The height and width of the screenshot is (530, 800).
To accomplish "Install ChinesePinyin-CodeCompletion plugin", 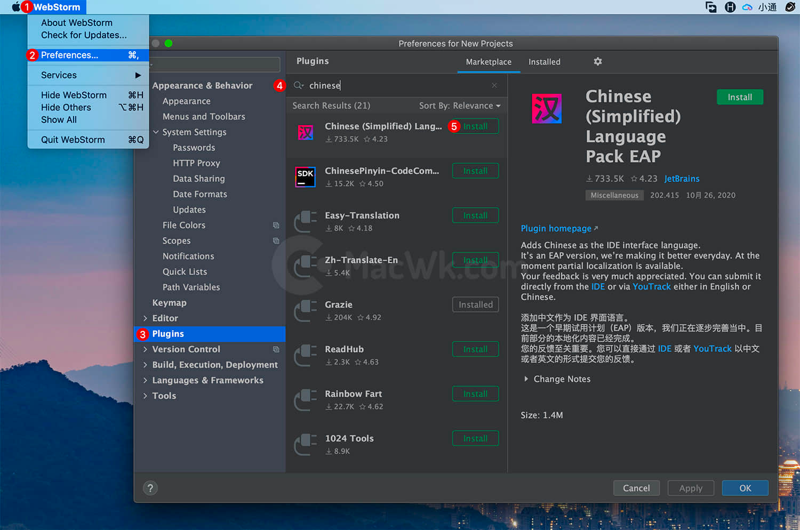I will [x=475, y=171].
